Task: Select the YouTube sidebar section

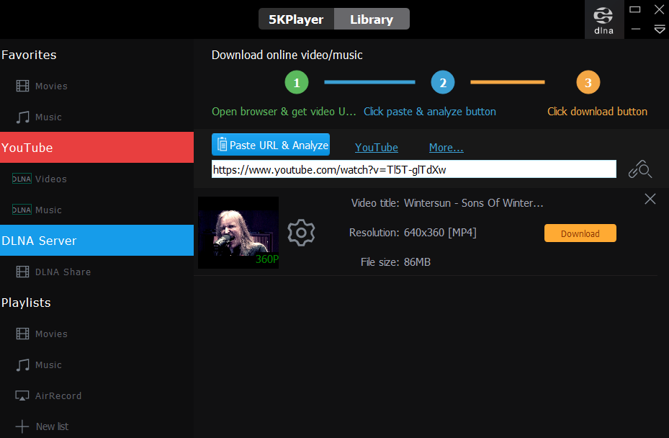Action: pyautogui.click(x=96, y=147)
